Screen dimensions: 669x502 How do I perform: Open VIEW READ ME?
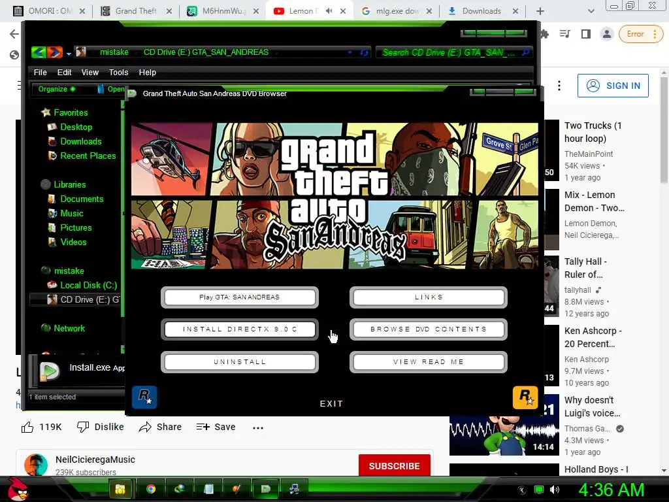(x=429, y=362)
